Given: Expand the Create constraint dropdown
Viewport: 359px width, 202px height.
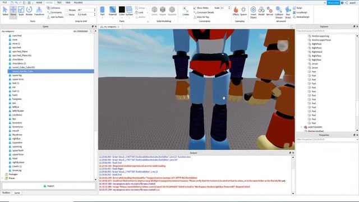Looking at the screenshot, I should 186,18.
